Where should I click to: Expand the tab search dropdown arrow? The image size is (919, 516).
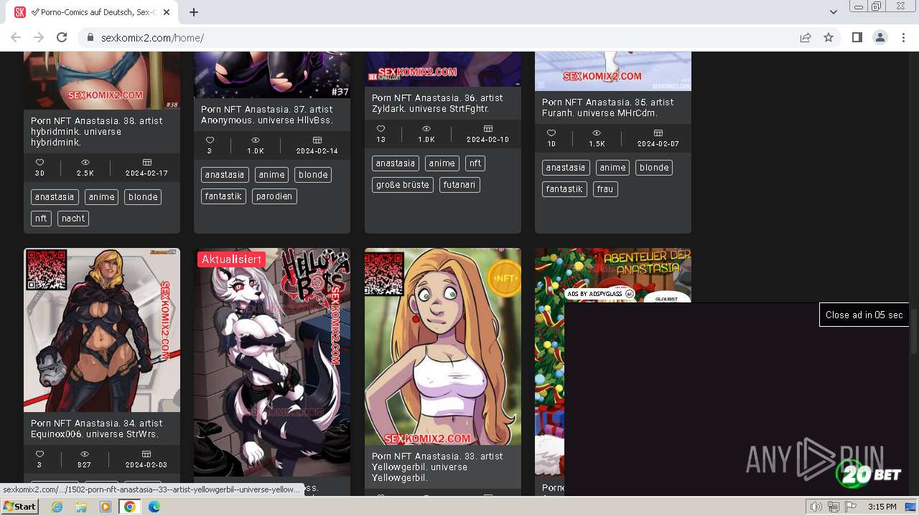pos(834,12)
